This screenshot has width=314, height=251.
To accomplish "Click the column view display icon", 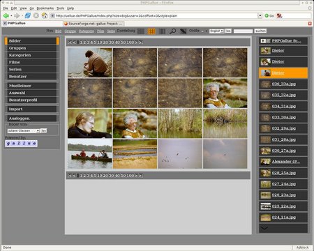I will click(x=162, y=31).
